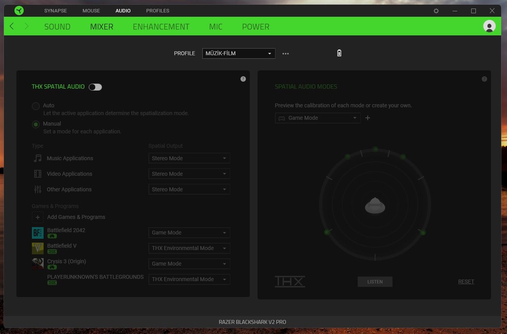
Task: Click the Razer logo icon
Action: click(x=19, y=10)
